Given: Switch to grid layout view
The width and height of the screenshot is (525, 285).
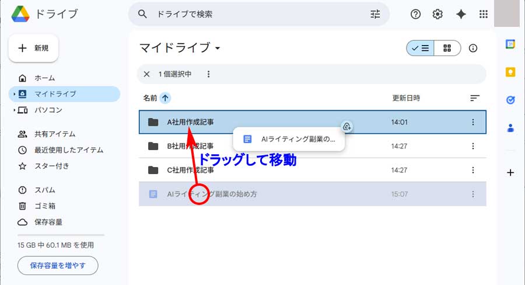Looking at the screenshot, I should pos(447,48).
